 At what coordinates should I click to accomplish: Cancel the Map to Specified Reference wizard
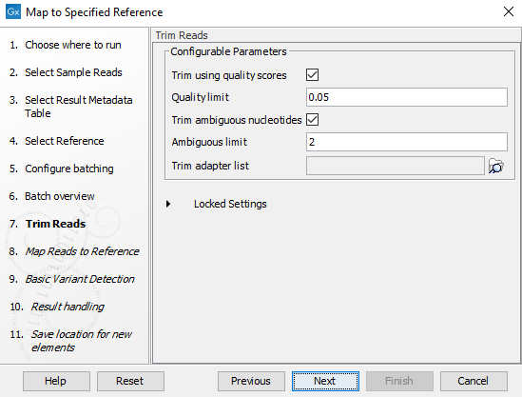474,381
